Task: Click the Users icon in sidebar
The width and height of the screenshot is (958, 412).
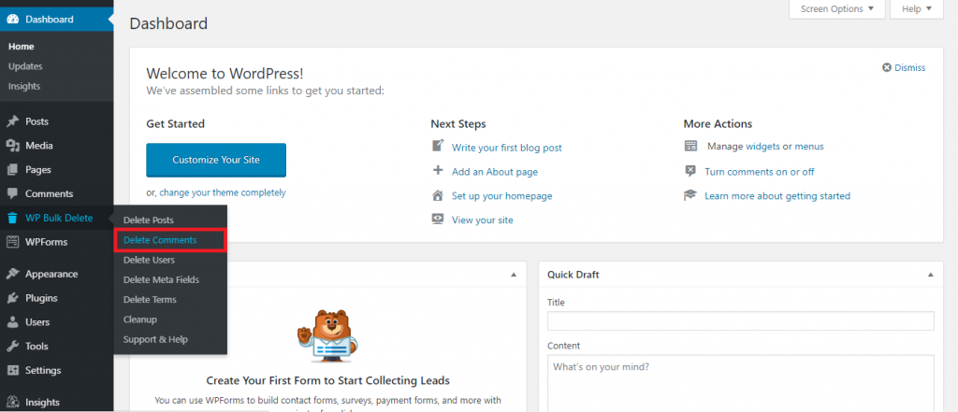Action: [x=12, y=322]
